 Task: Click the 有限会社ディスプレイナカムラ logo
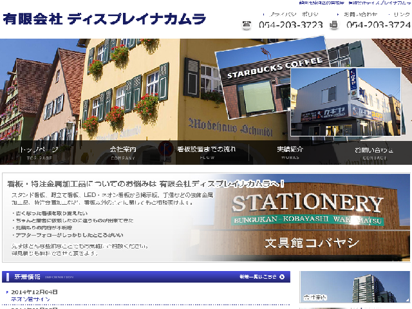tap(104, 19)
